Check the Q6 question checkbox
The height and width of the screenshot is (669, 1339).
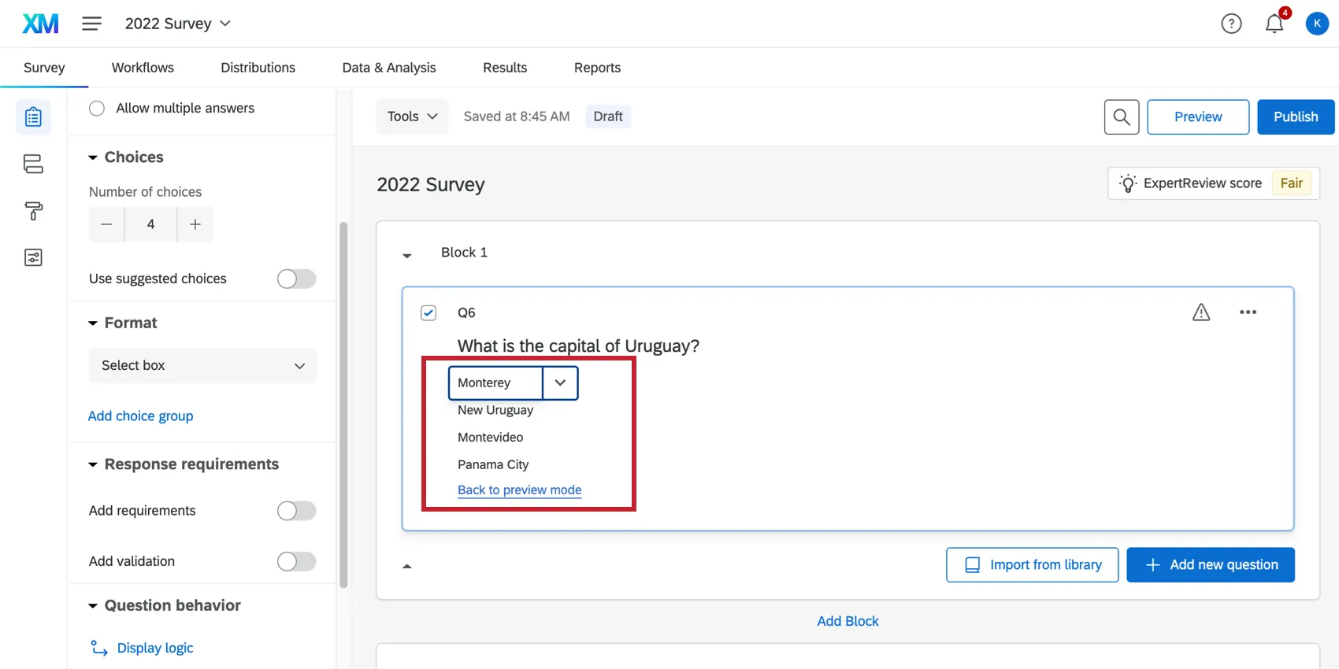pos(428,313)
